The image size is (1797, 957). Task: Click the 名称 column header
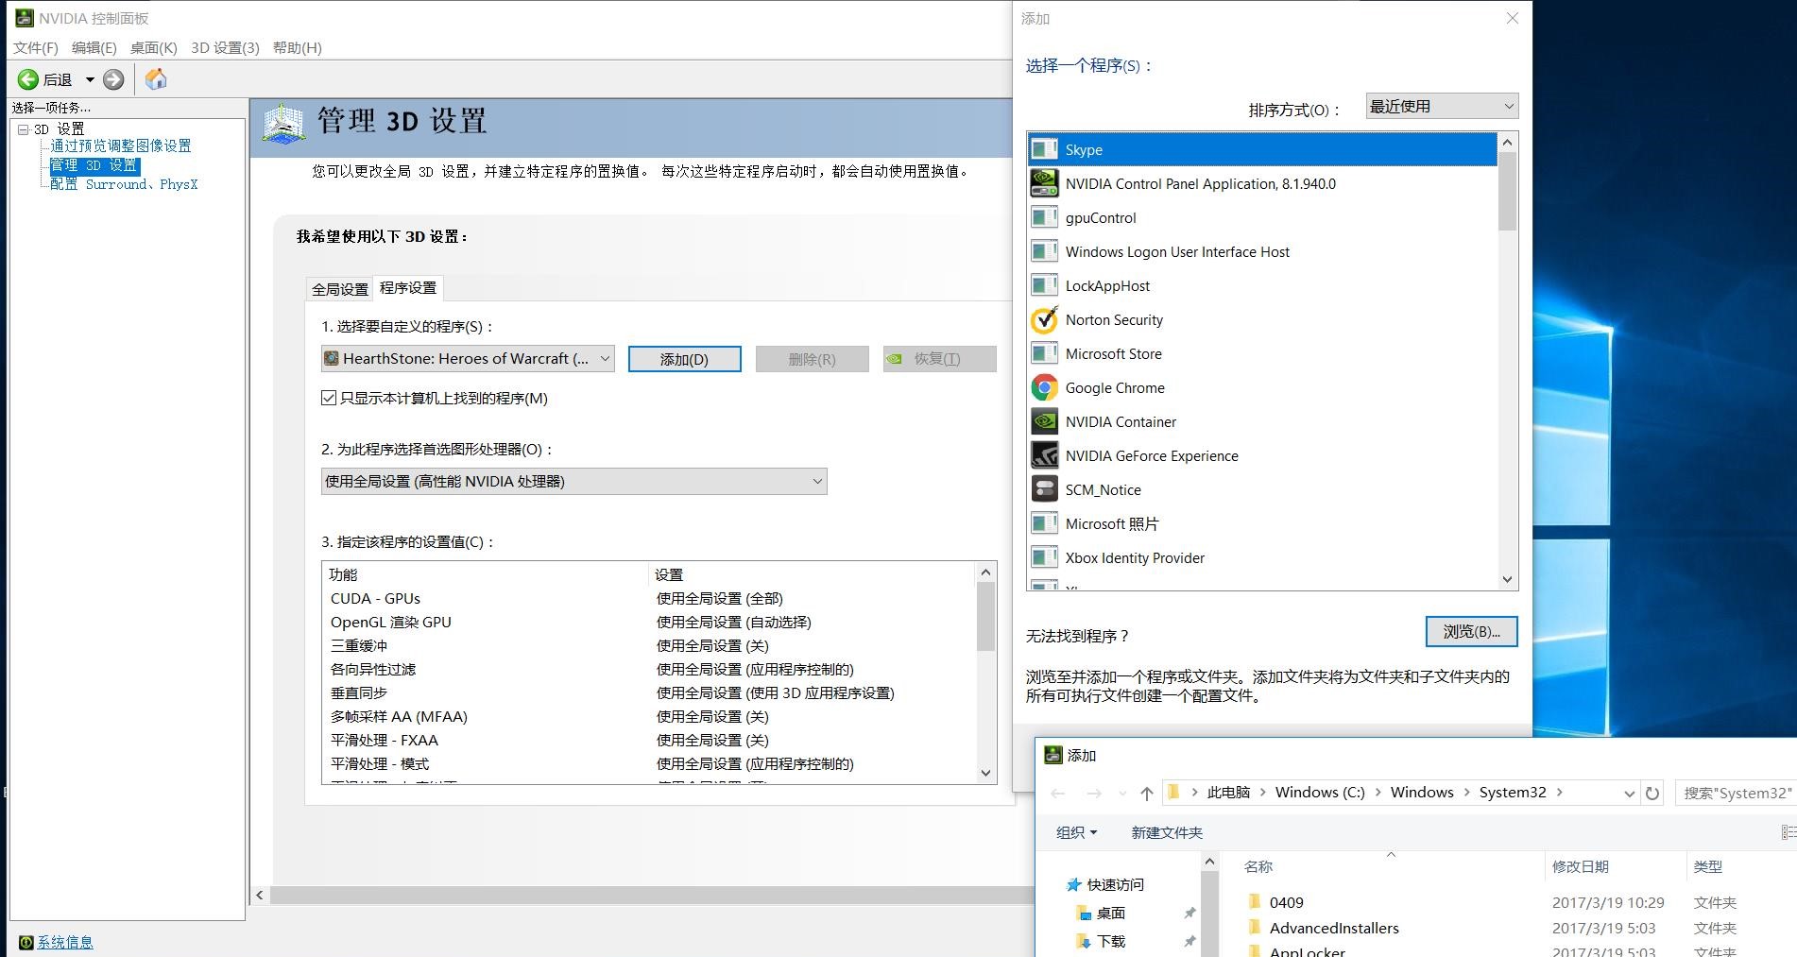1258,866
